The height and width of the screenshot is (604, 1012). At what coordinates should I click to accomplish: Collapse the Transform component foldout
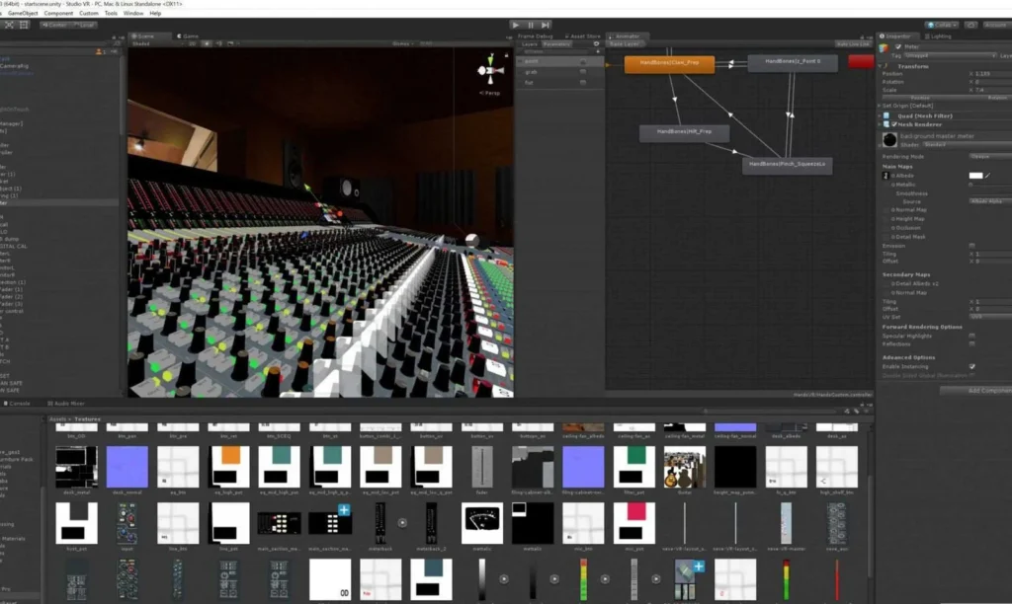click(880, 66)
